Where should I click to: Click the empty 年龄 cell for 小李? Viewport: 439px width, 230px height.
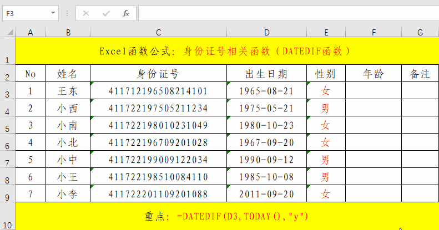pyautogui.click(x=374, y=193)
